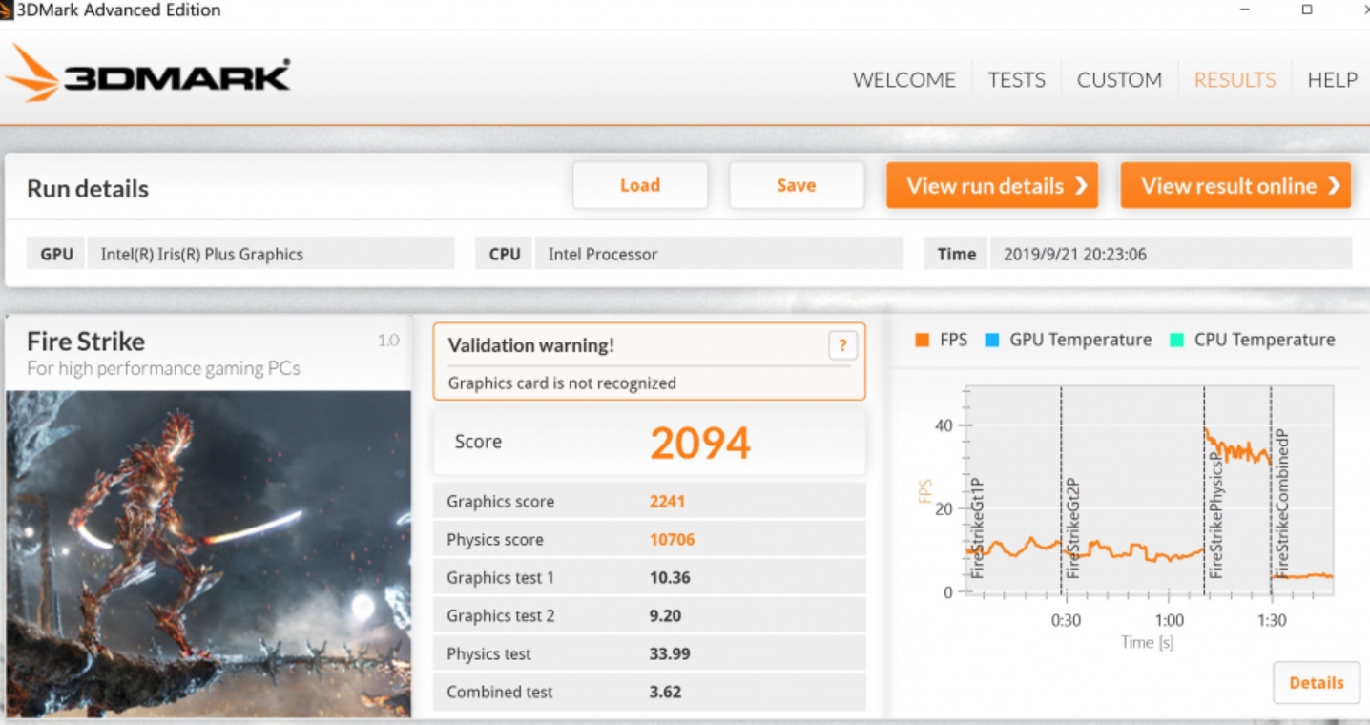The width and height of the screenshot is (1370, 725).
Task: Select the RESULTS tab
Action: pyautogui.click(x=1235, y=80)
